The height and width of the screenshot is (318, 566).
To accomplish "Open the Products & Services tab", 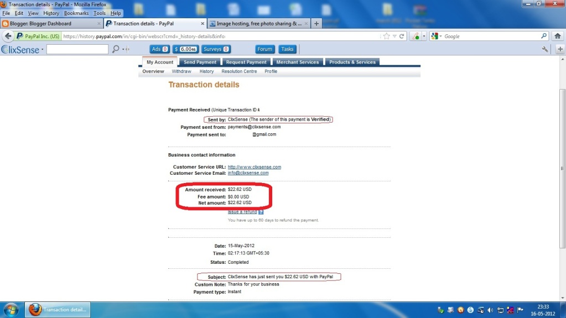I will [x=352, y=62].
